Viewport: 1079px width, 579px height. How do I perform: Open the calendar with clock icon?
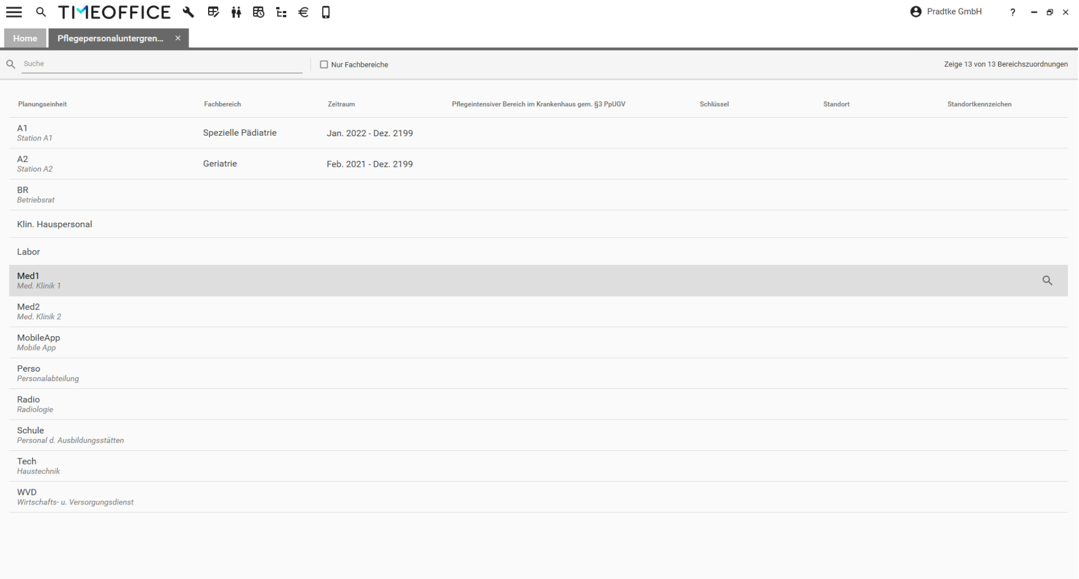coord(258,12)
